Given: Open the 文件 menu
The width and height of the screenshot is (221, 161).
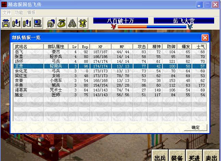Looking at the screenshot, I should pyautogui.click(x=7, y=13).
